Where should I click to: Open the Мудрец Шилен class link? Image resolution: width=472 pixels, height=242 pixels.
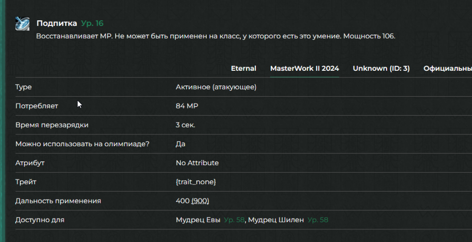276,220
